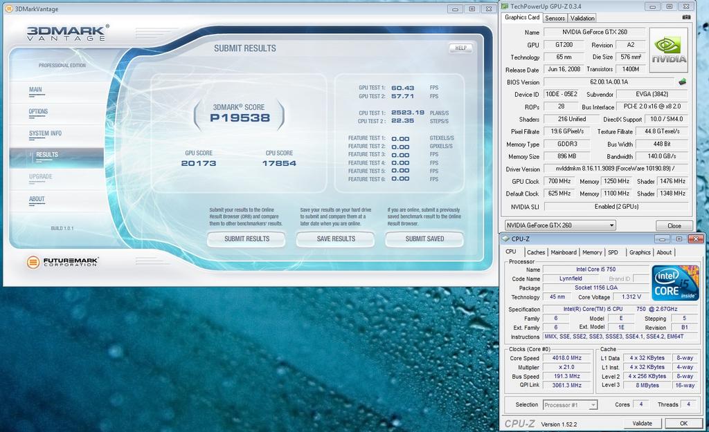Open the Memory tab in CPU-Z
This screenshot has width=709, height=432.
pyautogui.click(x=592, y=252)
